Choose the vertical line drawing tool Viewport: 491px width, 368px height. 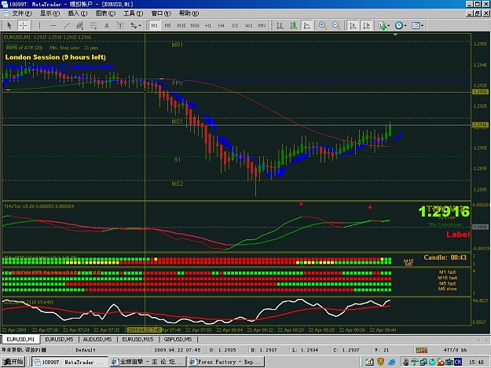[39, 26]
